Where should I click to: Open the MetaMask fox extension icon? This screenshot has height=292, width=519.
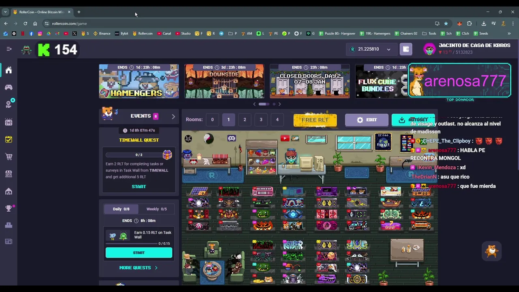point(459,24)
